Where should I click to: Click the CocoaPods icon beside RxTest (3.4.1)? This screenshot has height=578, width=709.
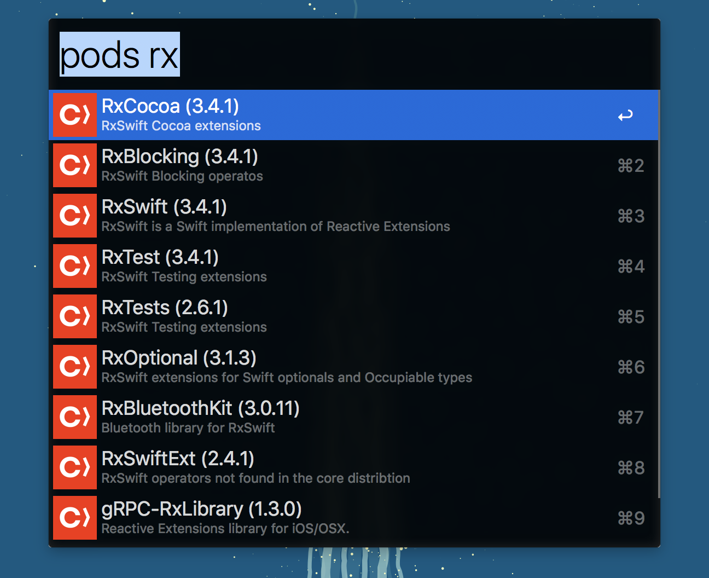(75, 266)
